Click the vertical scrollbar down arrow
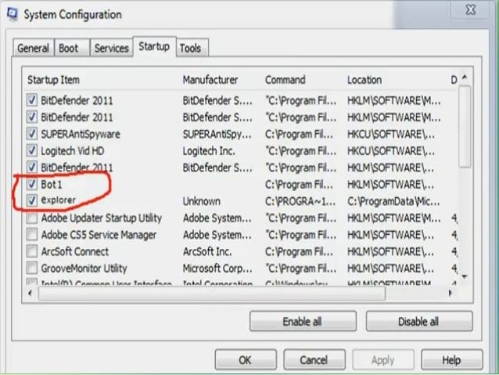Screen dimensions: 499x375 (465, 276)
